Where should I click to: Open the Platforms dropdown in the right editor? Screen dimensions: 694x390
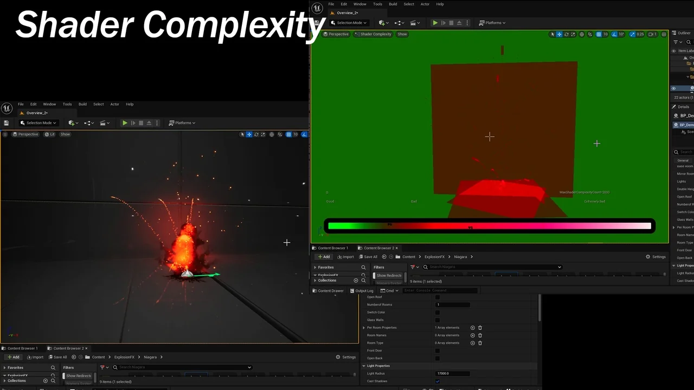pos(492,23)
